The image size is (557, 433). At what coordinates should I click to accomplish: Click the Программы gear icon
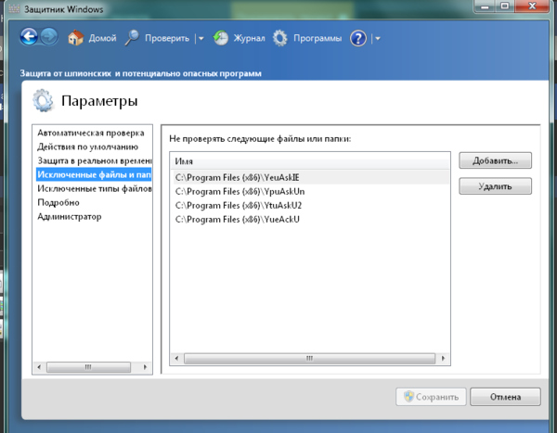280,38
